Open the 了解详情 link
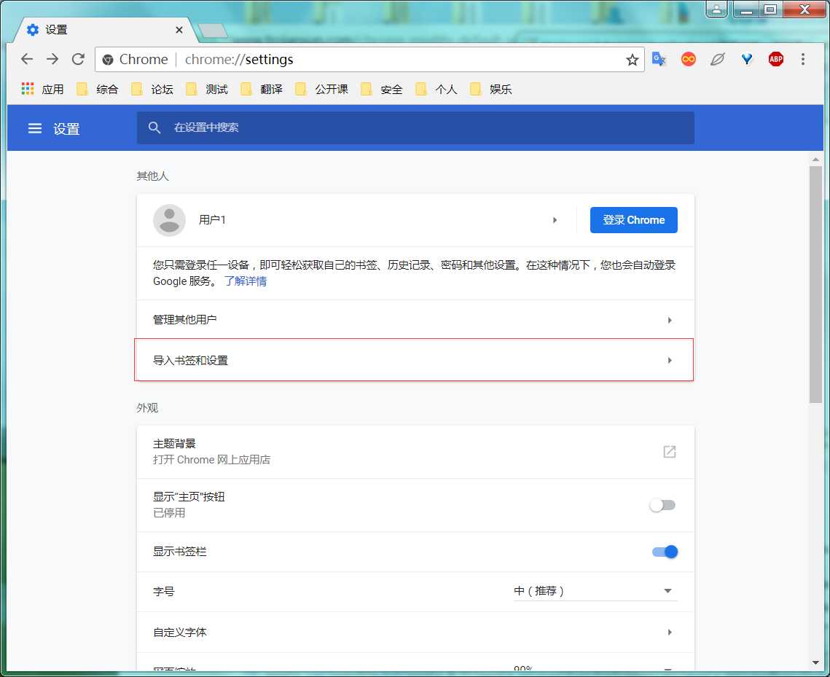The height and width of the screenshot is (677, 830). click(245, 281)
